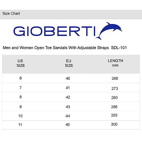
Task: Select US size 11 cell
Action: (20, 125)
